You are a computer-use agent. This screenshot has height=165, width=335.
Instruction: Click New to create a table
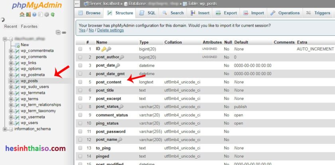(25, 45)
